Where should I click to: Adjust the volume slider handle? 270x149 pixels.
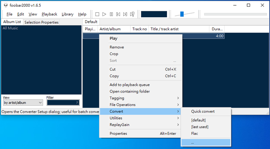click(x=182, y=14)
